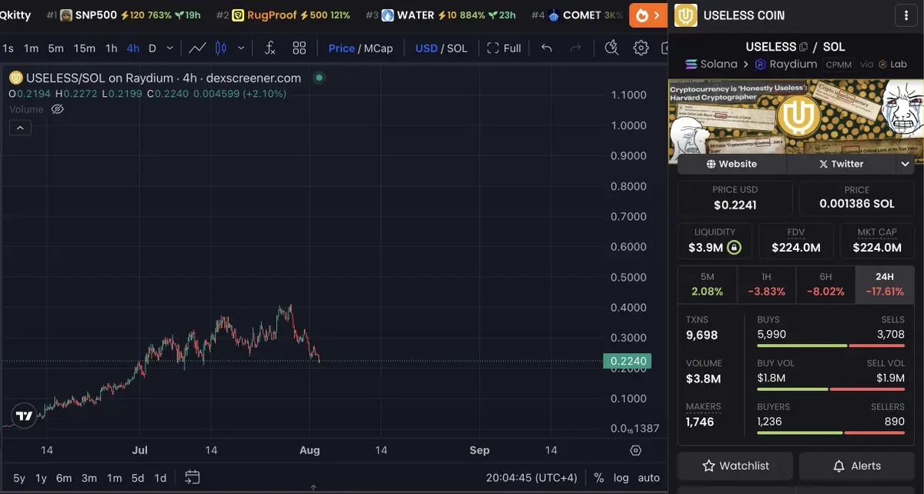Open chart settings gear icon
Image resolution: width=924 pixels, height=494 pixels.
pos(641,48)
